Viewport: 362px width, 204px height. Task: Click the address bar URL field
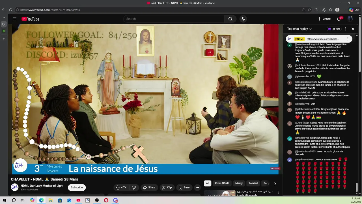click(x=158, y=10)
